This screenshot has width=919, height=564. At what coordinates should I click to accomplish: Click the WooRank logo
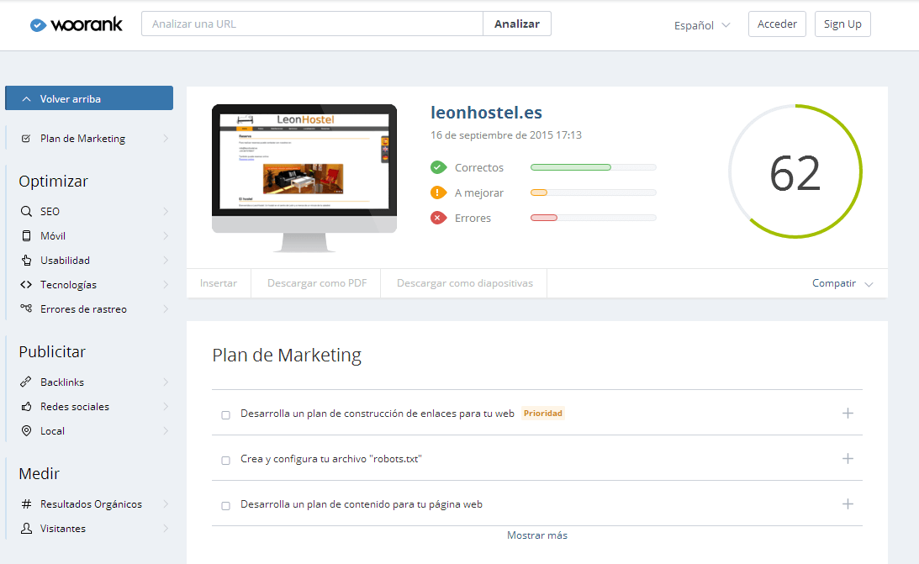77,24
